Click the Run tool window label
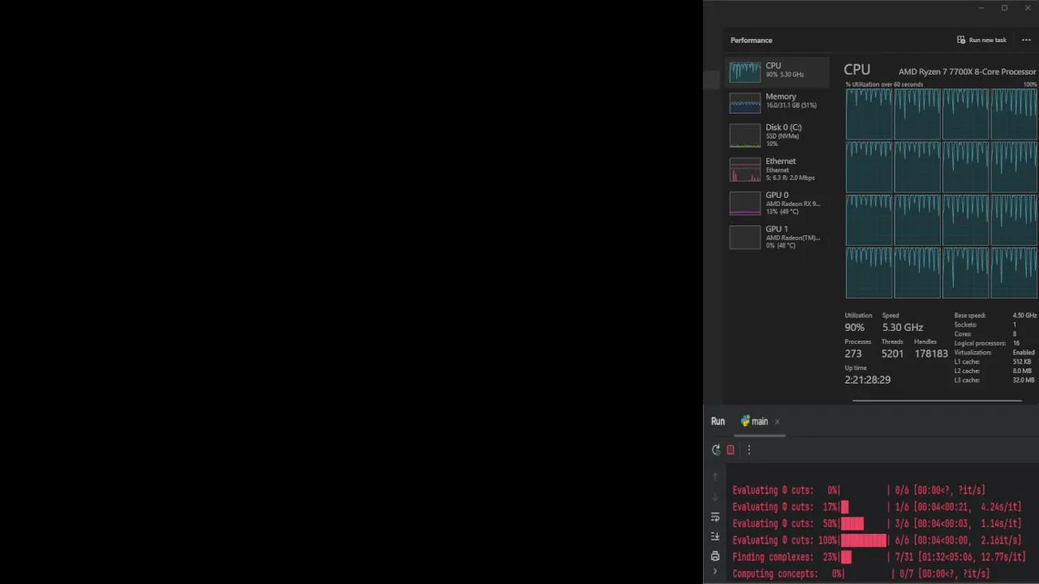The width and height of the screenshot is (1039, 584). click(x=718, y=422)
